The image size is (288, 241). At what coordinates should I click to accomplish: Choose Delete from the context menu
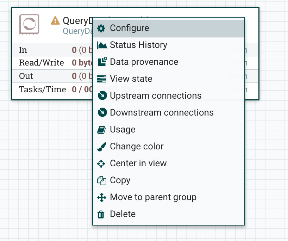(x=123, y=214)
